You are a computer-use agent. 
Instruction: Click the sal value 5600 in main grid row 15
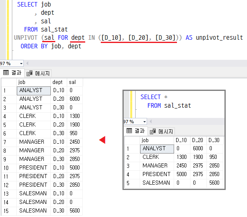(x=75, y=211)
